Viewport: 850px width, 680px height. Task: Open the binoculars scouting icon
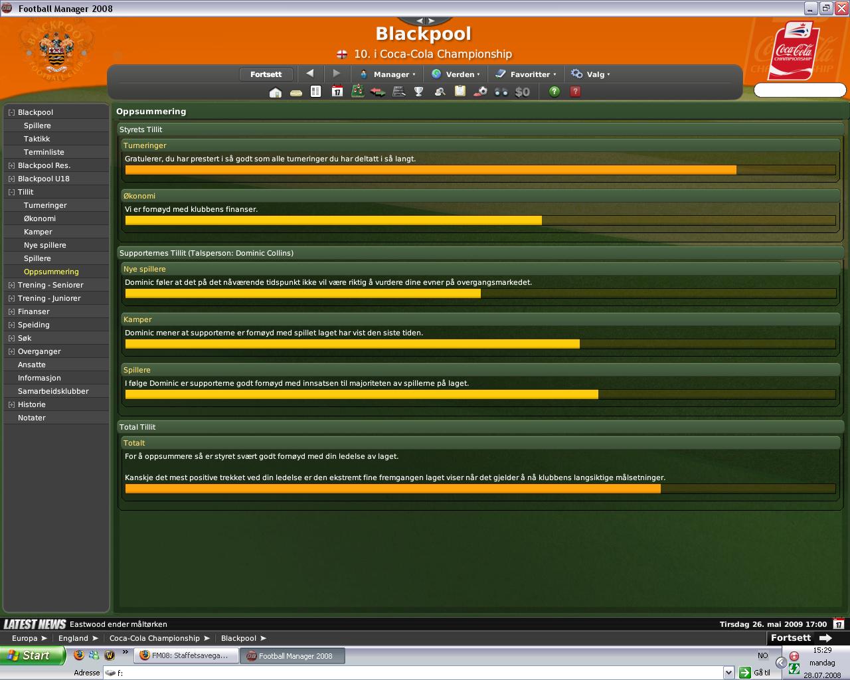tap(501, 92)
